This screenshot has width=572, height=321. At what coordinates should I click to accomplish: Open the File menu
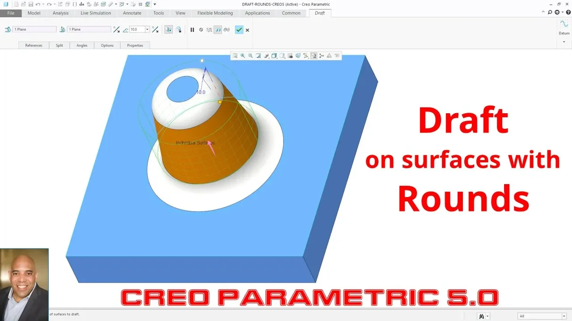(x=11, y=13)
